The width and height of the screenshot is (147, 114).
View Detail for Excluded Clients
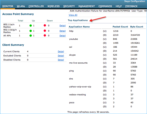pyautogui.click(x=61, y=56)
